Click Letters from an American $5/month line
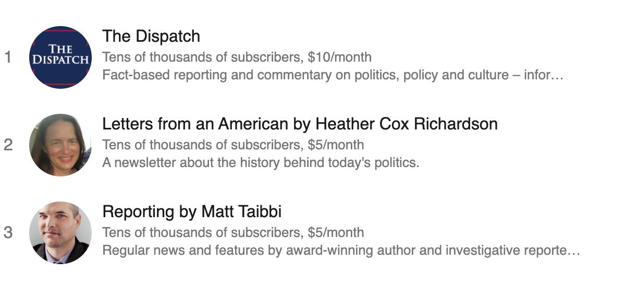This screenshot has width=638, height=285. click(233, 145)
